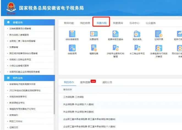Viewport: 182px width, 130px height.
Task: Click the 套餐业务 list scrollbar
Action: pyautogui.click(x=54, y=38)
